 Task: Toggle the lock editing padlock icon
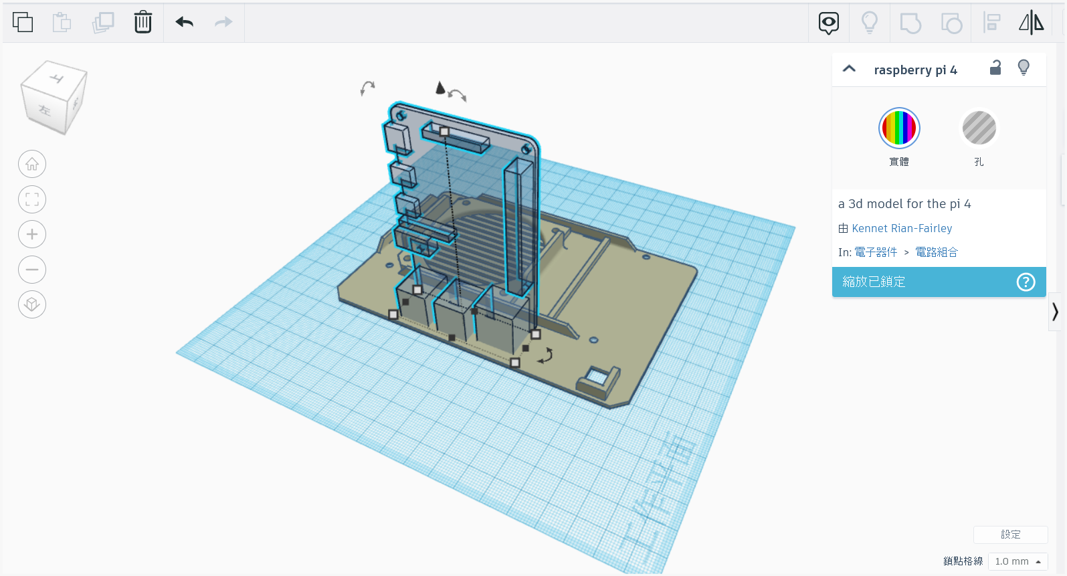(x=995, y=68)
